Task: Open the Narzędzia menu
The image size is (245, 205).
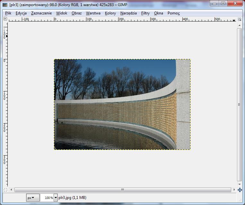Action: [128, 13]
